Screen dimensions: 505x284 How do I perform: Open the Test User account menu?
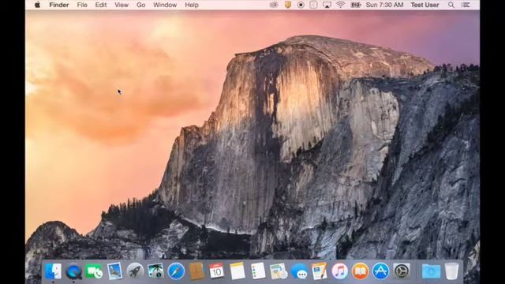pos(425,5)
